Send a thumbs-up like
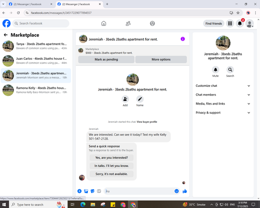Image resolution: width=260 pixels, height=208 pixels. point(185,191)
